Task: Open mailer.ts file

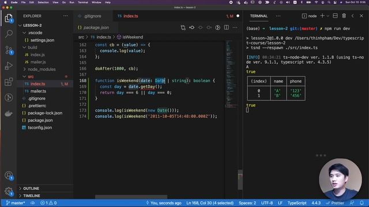Action: 38,91
